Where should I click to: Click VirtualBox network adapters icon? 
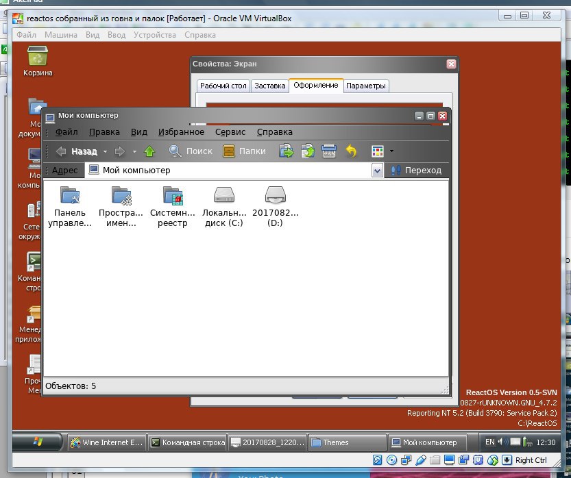pyautogui.click(x=406, y=460)
